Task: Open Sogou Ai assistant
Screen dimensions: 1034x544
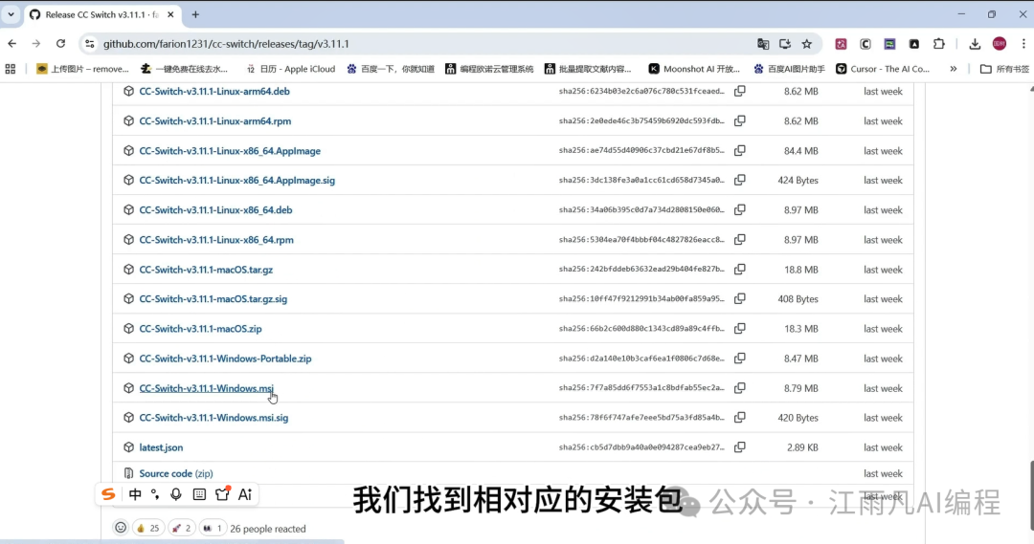Action: pos(245,494)
